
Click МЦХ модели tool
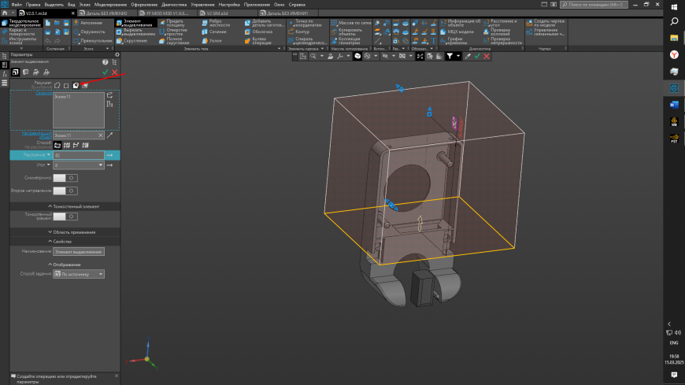pyautogui.click(x=457, y=32)
